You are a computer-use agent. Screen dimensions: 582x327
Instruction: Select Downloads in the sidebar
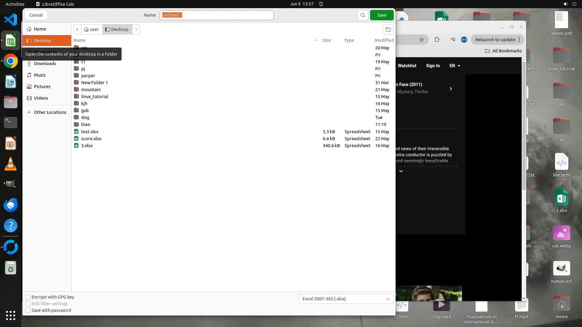tap(45, 64)
